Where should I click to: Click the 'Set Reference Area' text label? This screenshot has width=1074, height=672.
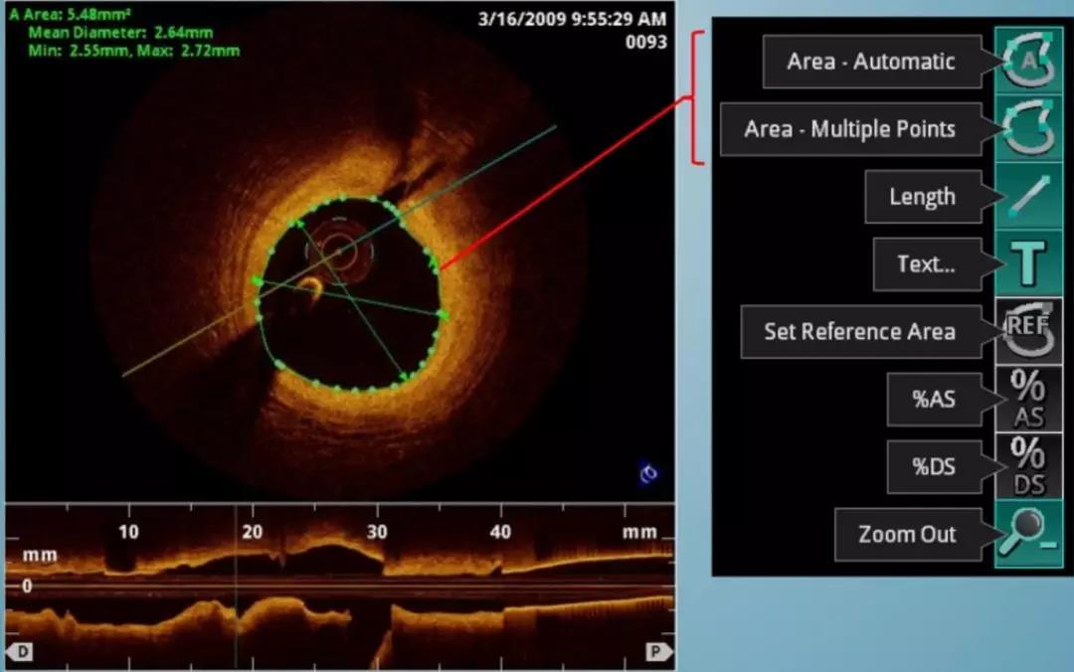tap(859, 332)
